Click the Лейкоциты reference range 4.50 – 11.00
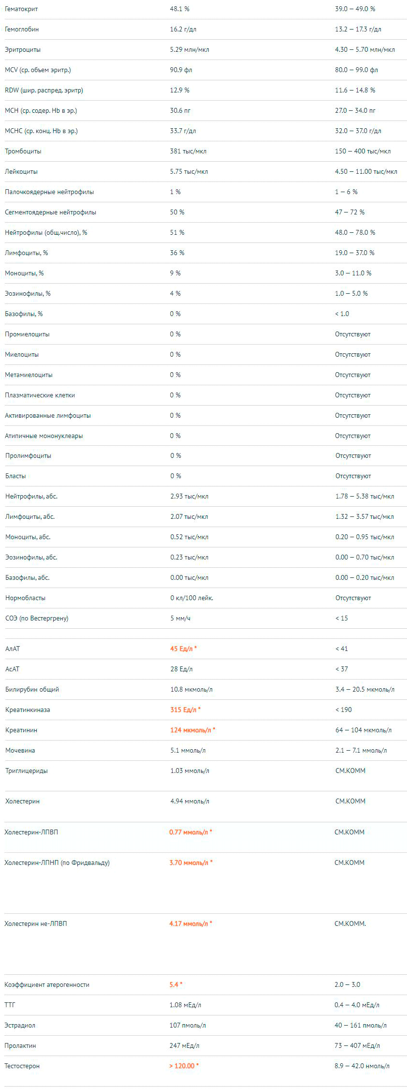Screen dimensions: 407x1089 click(x=366, y=171)
